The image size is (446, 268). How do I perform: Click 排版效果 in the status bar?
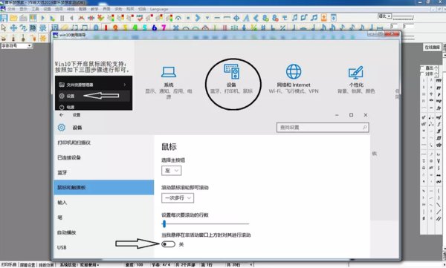click(46, 265)
